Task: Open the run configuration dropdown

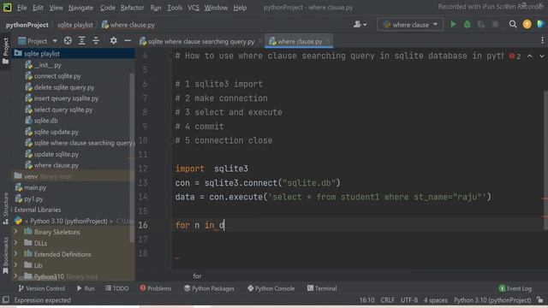Action: 410,25
